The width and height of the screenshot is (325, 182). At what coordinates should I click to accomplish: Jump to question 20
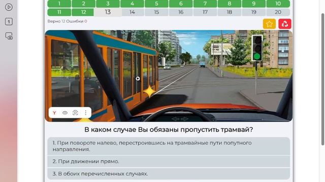click(278, 12)
